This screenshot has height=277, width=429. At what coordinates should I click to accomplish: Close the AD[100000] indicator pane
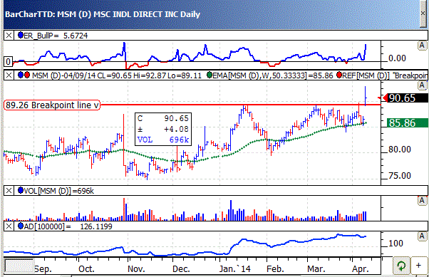coord(9,226)
